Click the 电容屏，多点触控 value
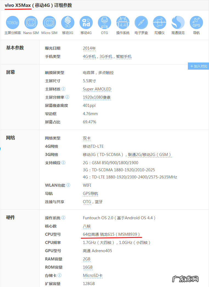Screen dimensions: 209x287 coord(98,73)
